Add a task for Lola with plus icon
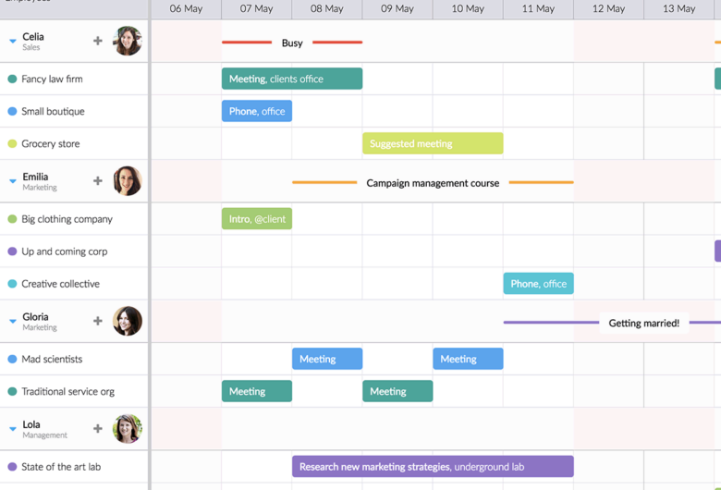The width and height of the screenshot is (721, 490). coord(97,428)
